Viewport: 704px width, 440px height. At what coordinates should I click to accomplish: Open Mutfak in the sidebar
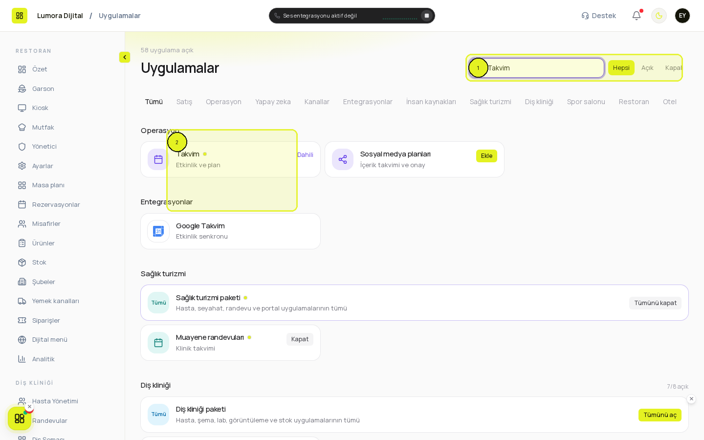click(x=43, y=127)
